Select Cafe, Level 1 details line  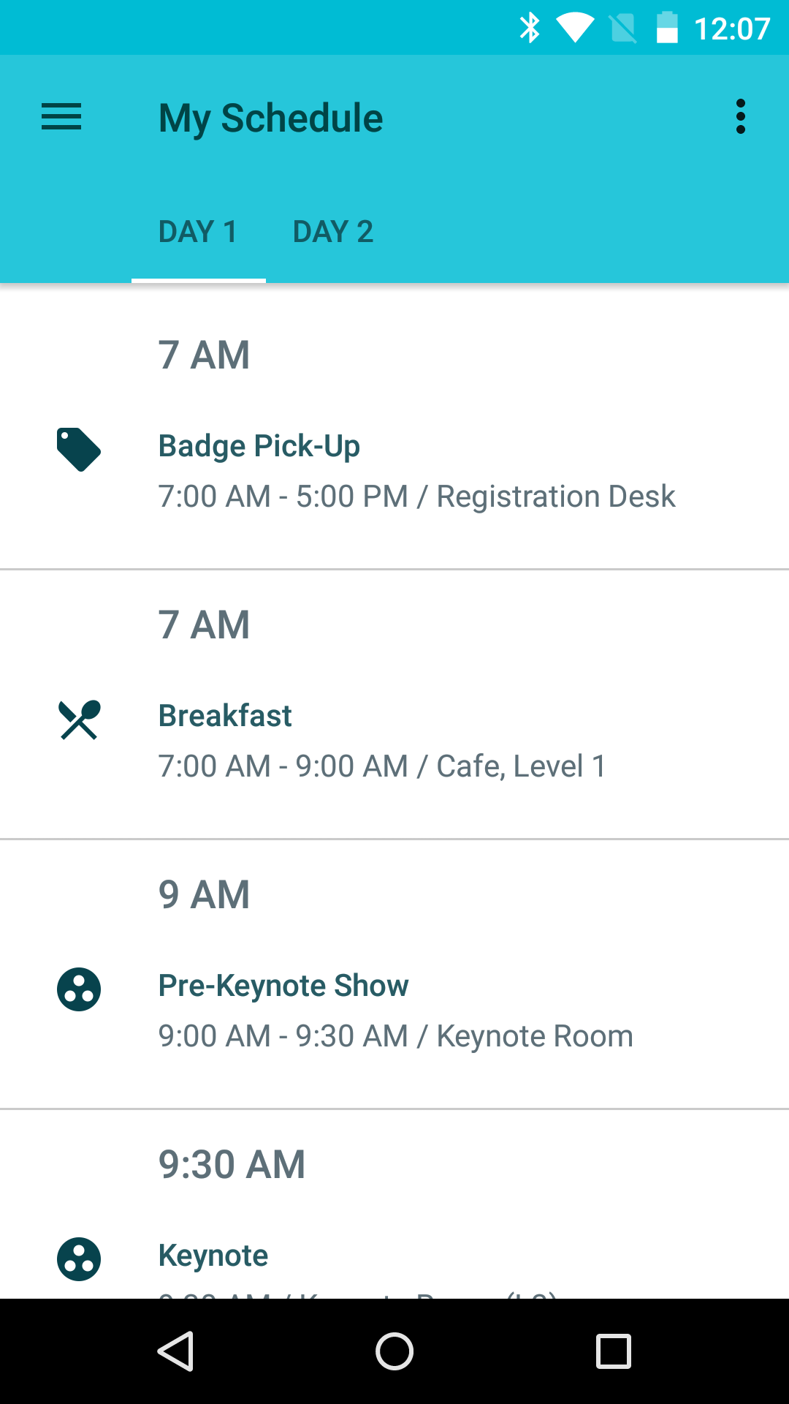click(382, 766)
